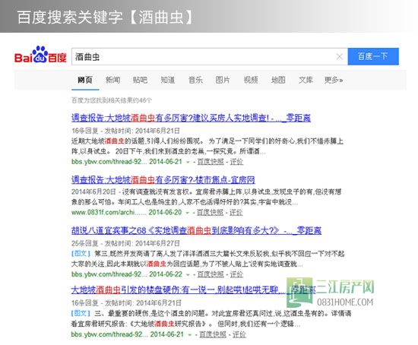The width and height of the screenshot is (418, 345).
Task: Click 图文 tag in the third result
Action: [x=81, y=253]
